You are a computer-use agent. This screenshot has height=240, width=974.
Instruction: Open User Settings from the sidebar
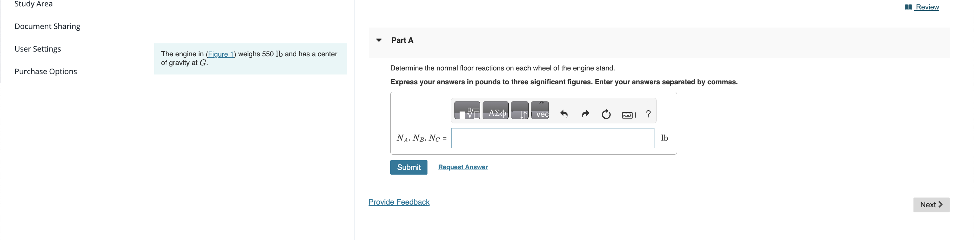[x=38, y=49]
